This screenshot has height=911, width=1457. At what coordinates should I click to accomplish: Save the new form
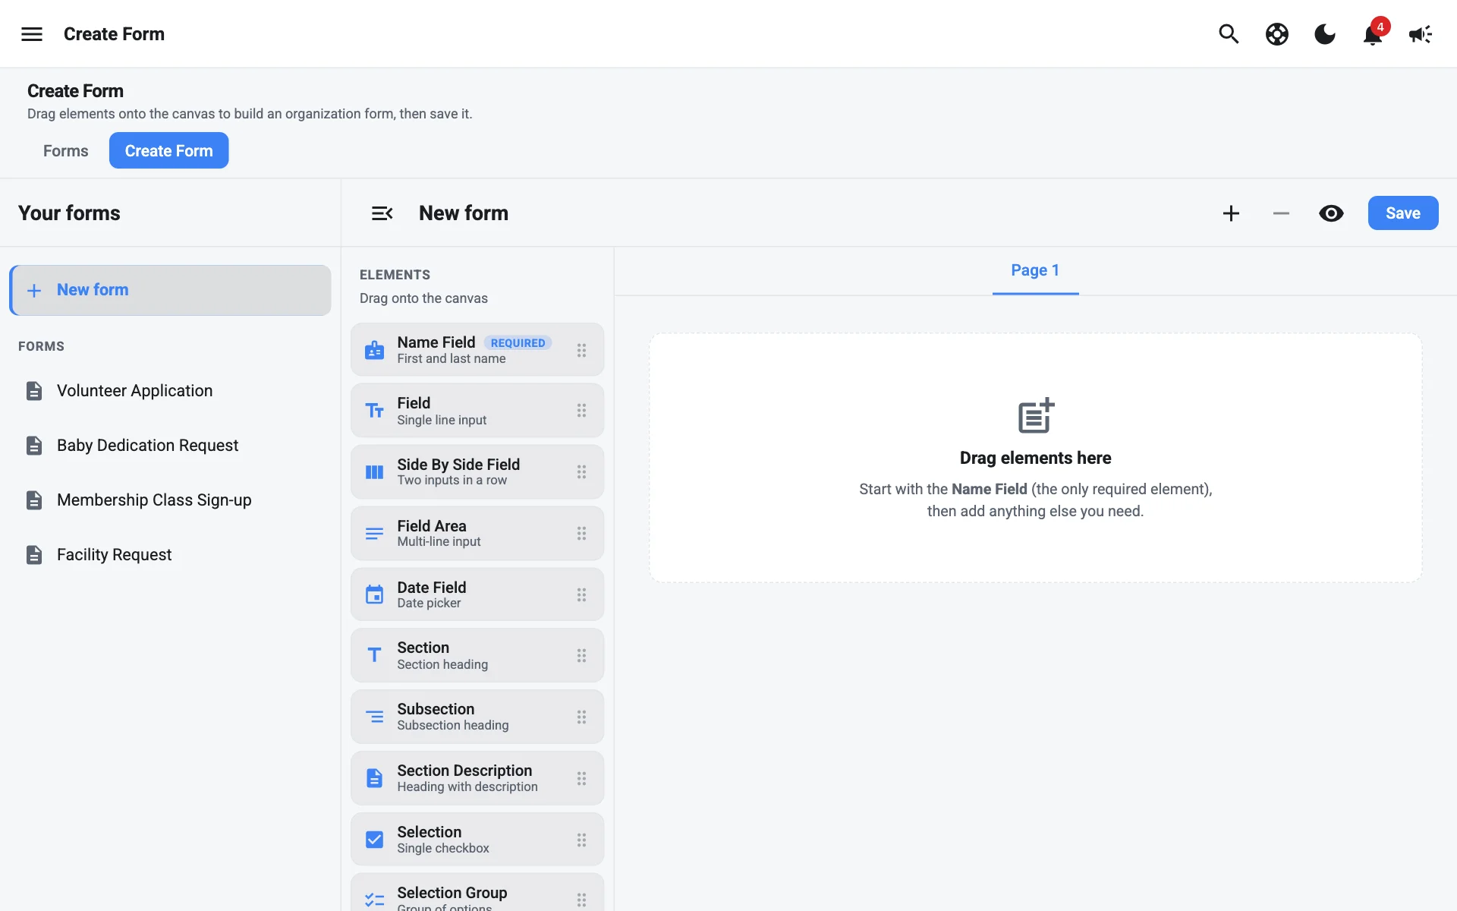(1403, 213)
